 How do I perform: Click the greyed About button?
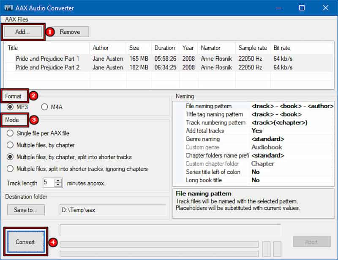311,242
